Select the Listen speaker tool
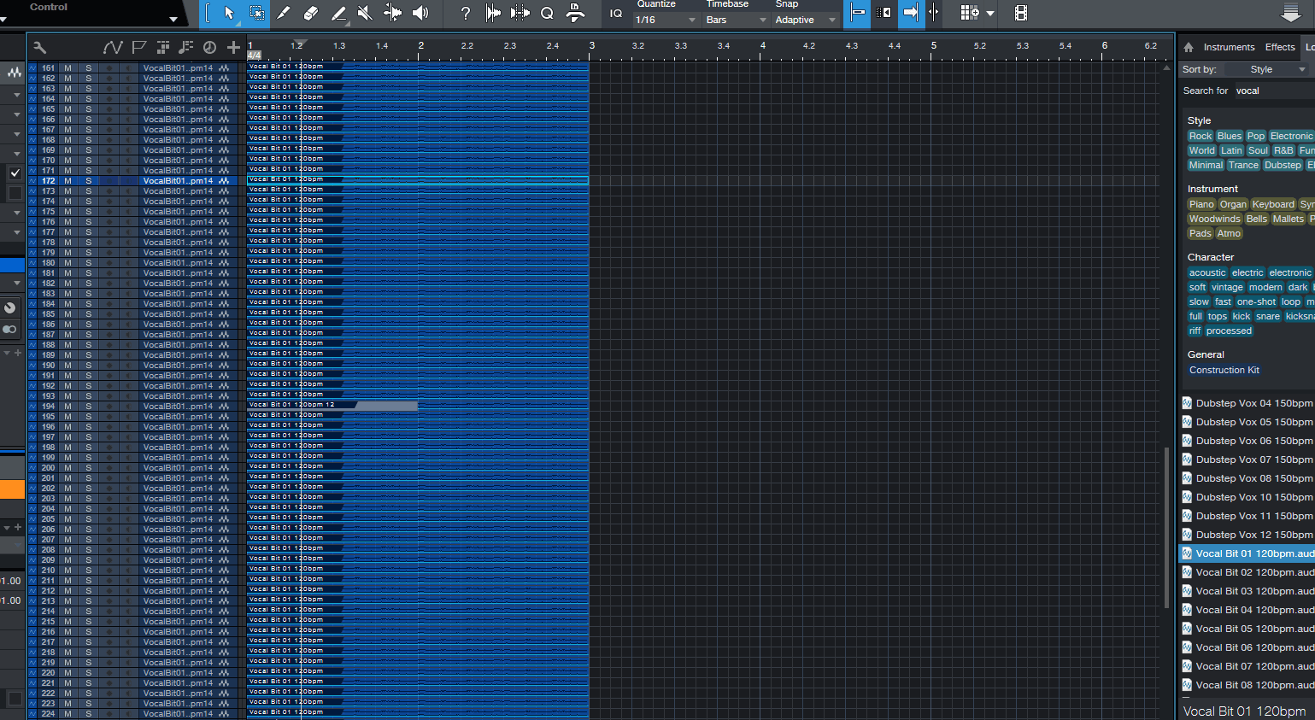 (420, 13)
